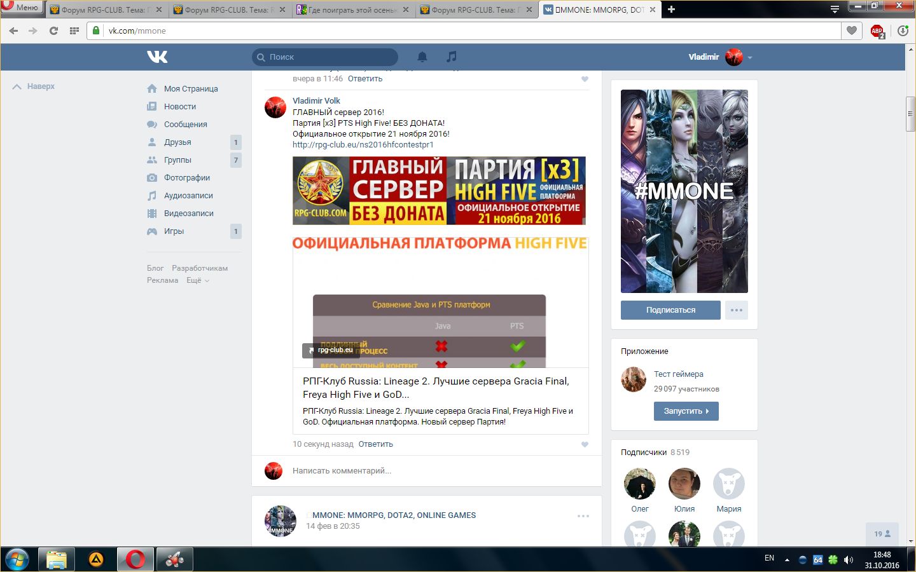Open the Adblock Plus extension icon
The width and height of the screenshot is (916, 572).
(x=877, y=31)
